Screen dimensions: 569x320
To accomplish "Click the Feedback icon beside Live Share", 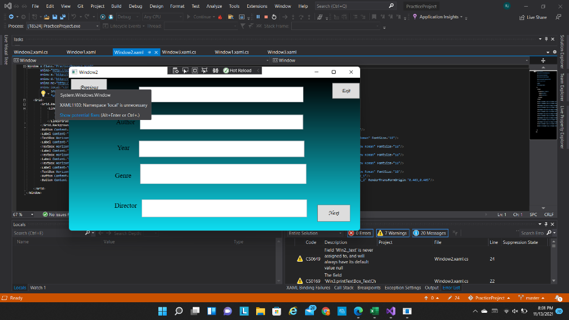I will [558, 17].
